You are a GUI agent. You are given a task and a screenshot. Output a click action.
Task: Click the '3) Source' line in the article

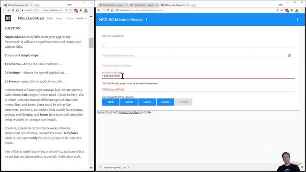[35, 81]
